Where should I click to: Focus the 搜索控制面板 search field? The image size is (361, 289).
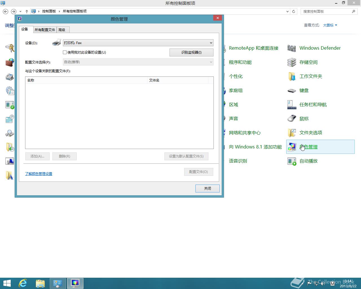[326, 11]
